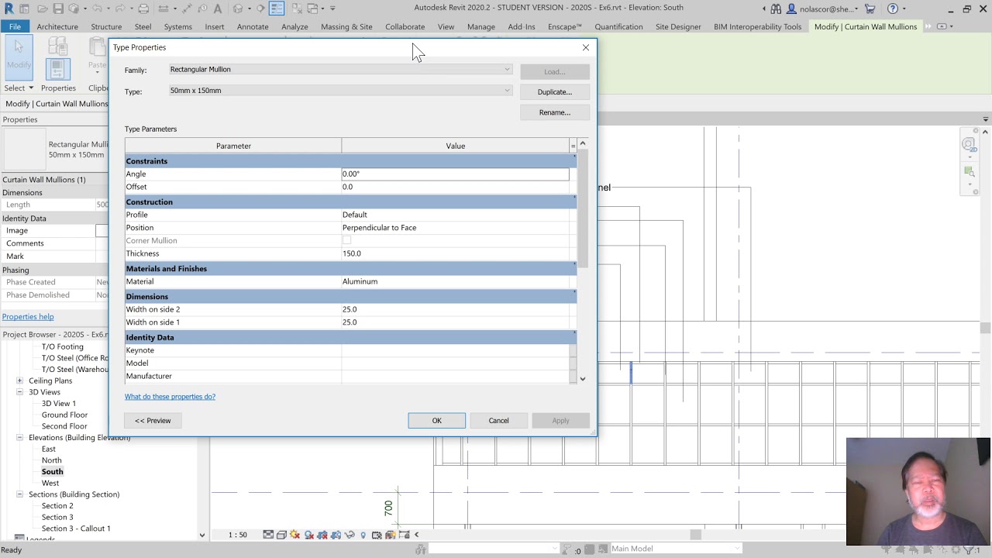Open the Properties help link
The height and width of the screenshot is (558, 992).
click(x=28, y=317)
